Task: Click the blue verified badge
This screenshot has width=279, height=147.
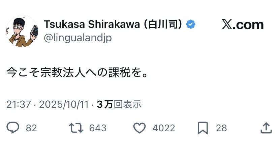Action: tap(191, 24)
